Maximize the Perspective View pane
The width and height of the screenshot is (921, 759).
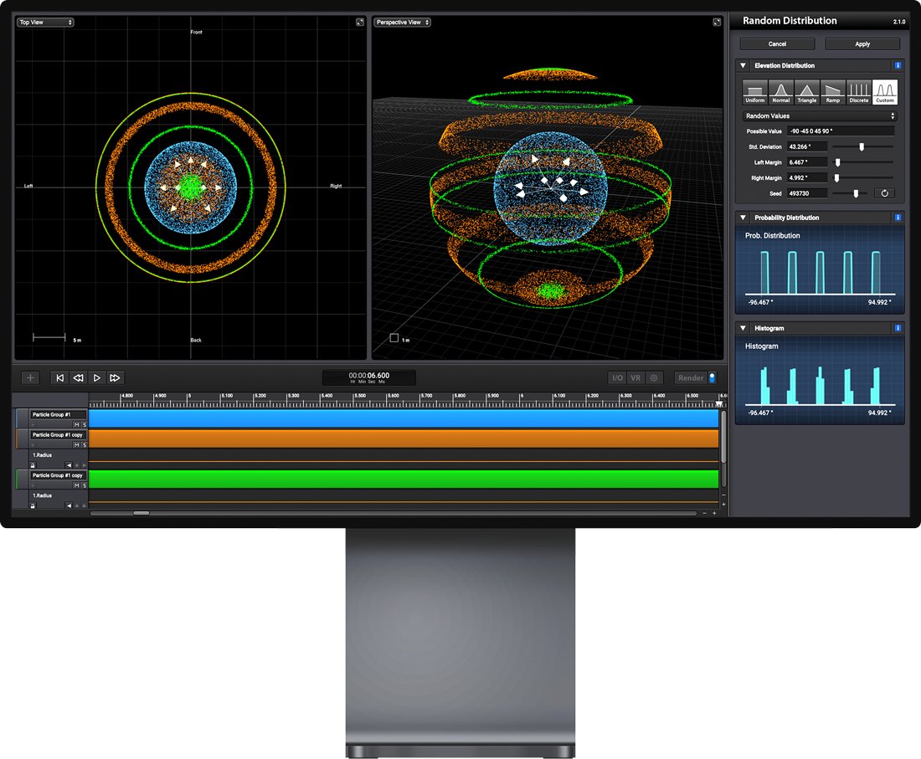[717, 23]
